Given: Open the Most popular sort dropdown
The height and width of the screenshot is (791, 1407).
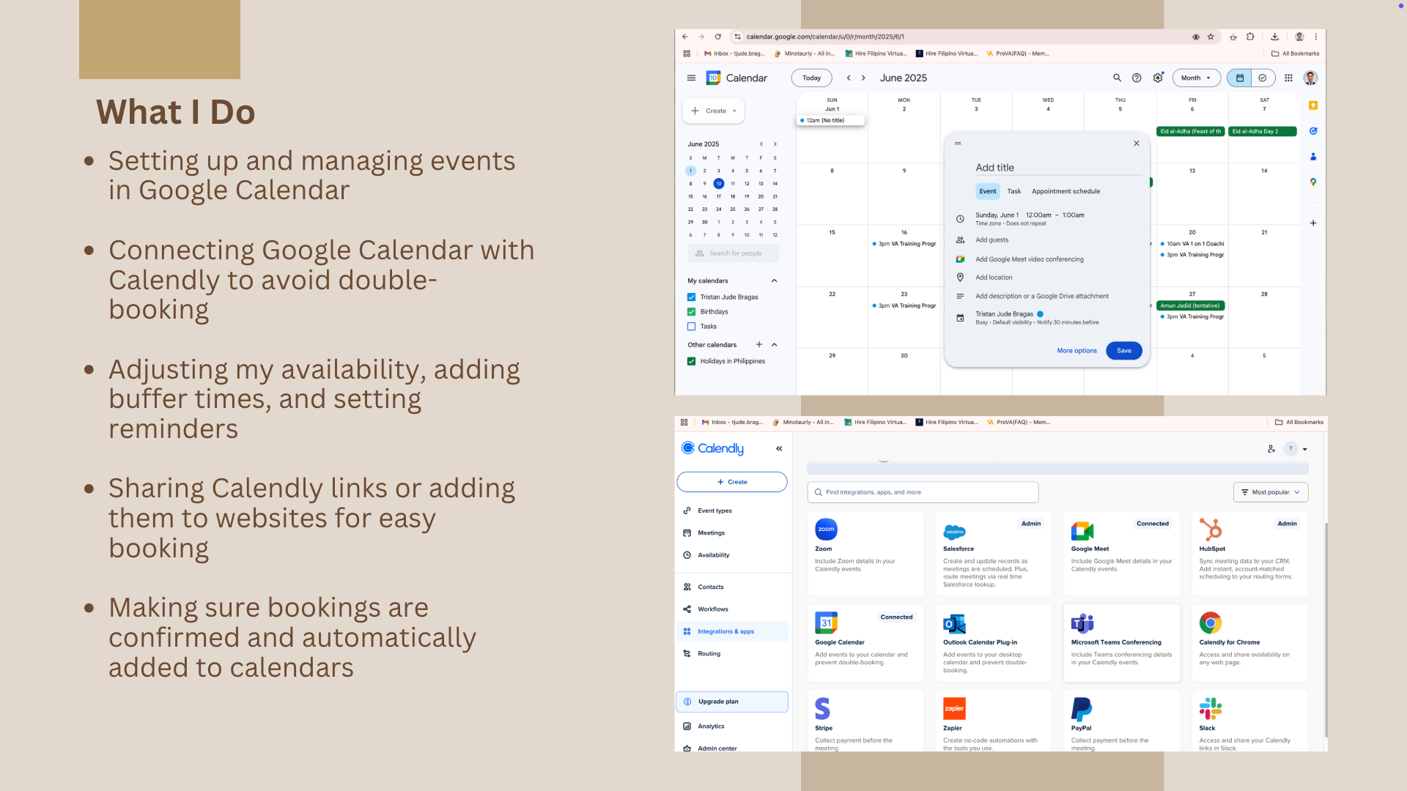Looking at the screenshot, I should pyautogui.click(x=1271, y=492).
